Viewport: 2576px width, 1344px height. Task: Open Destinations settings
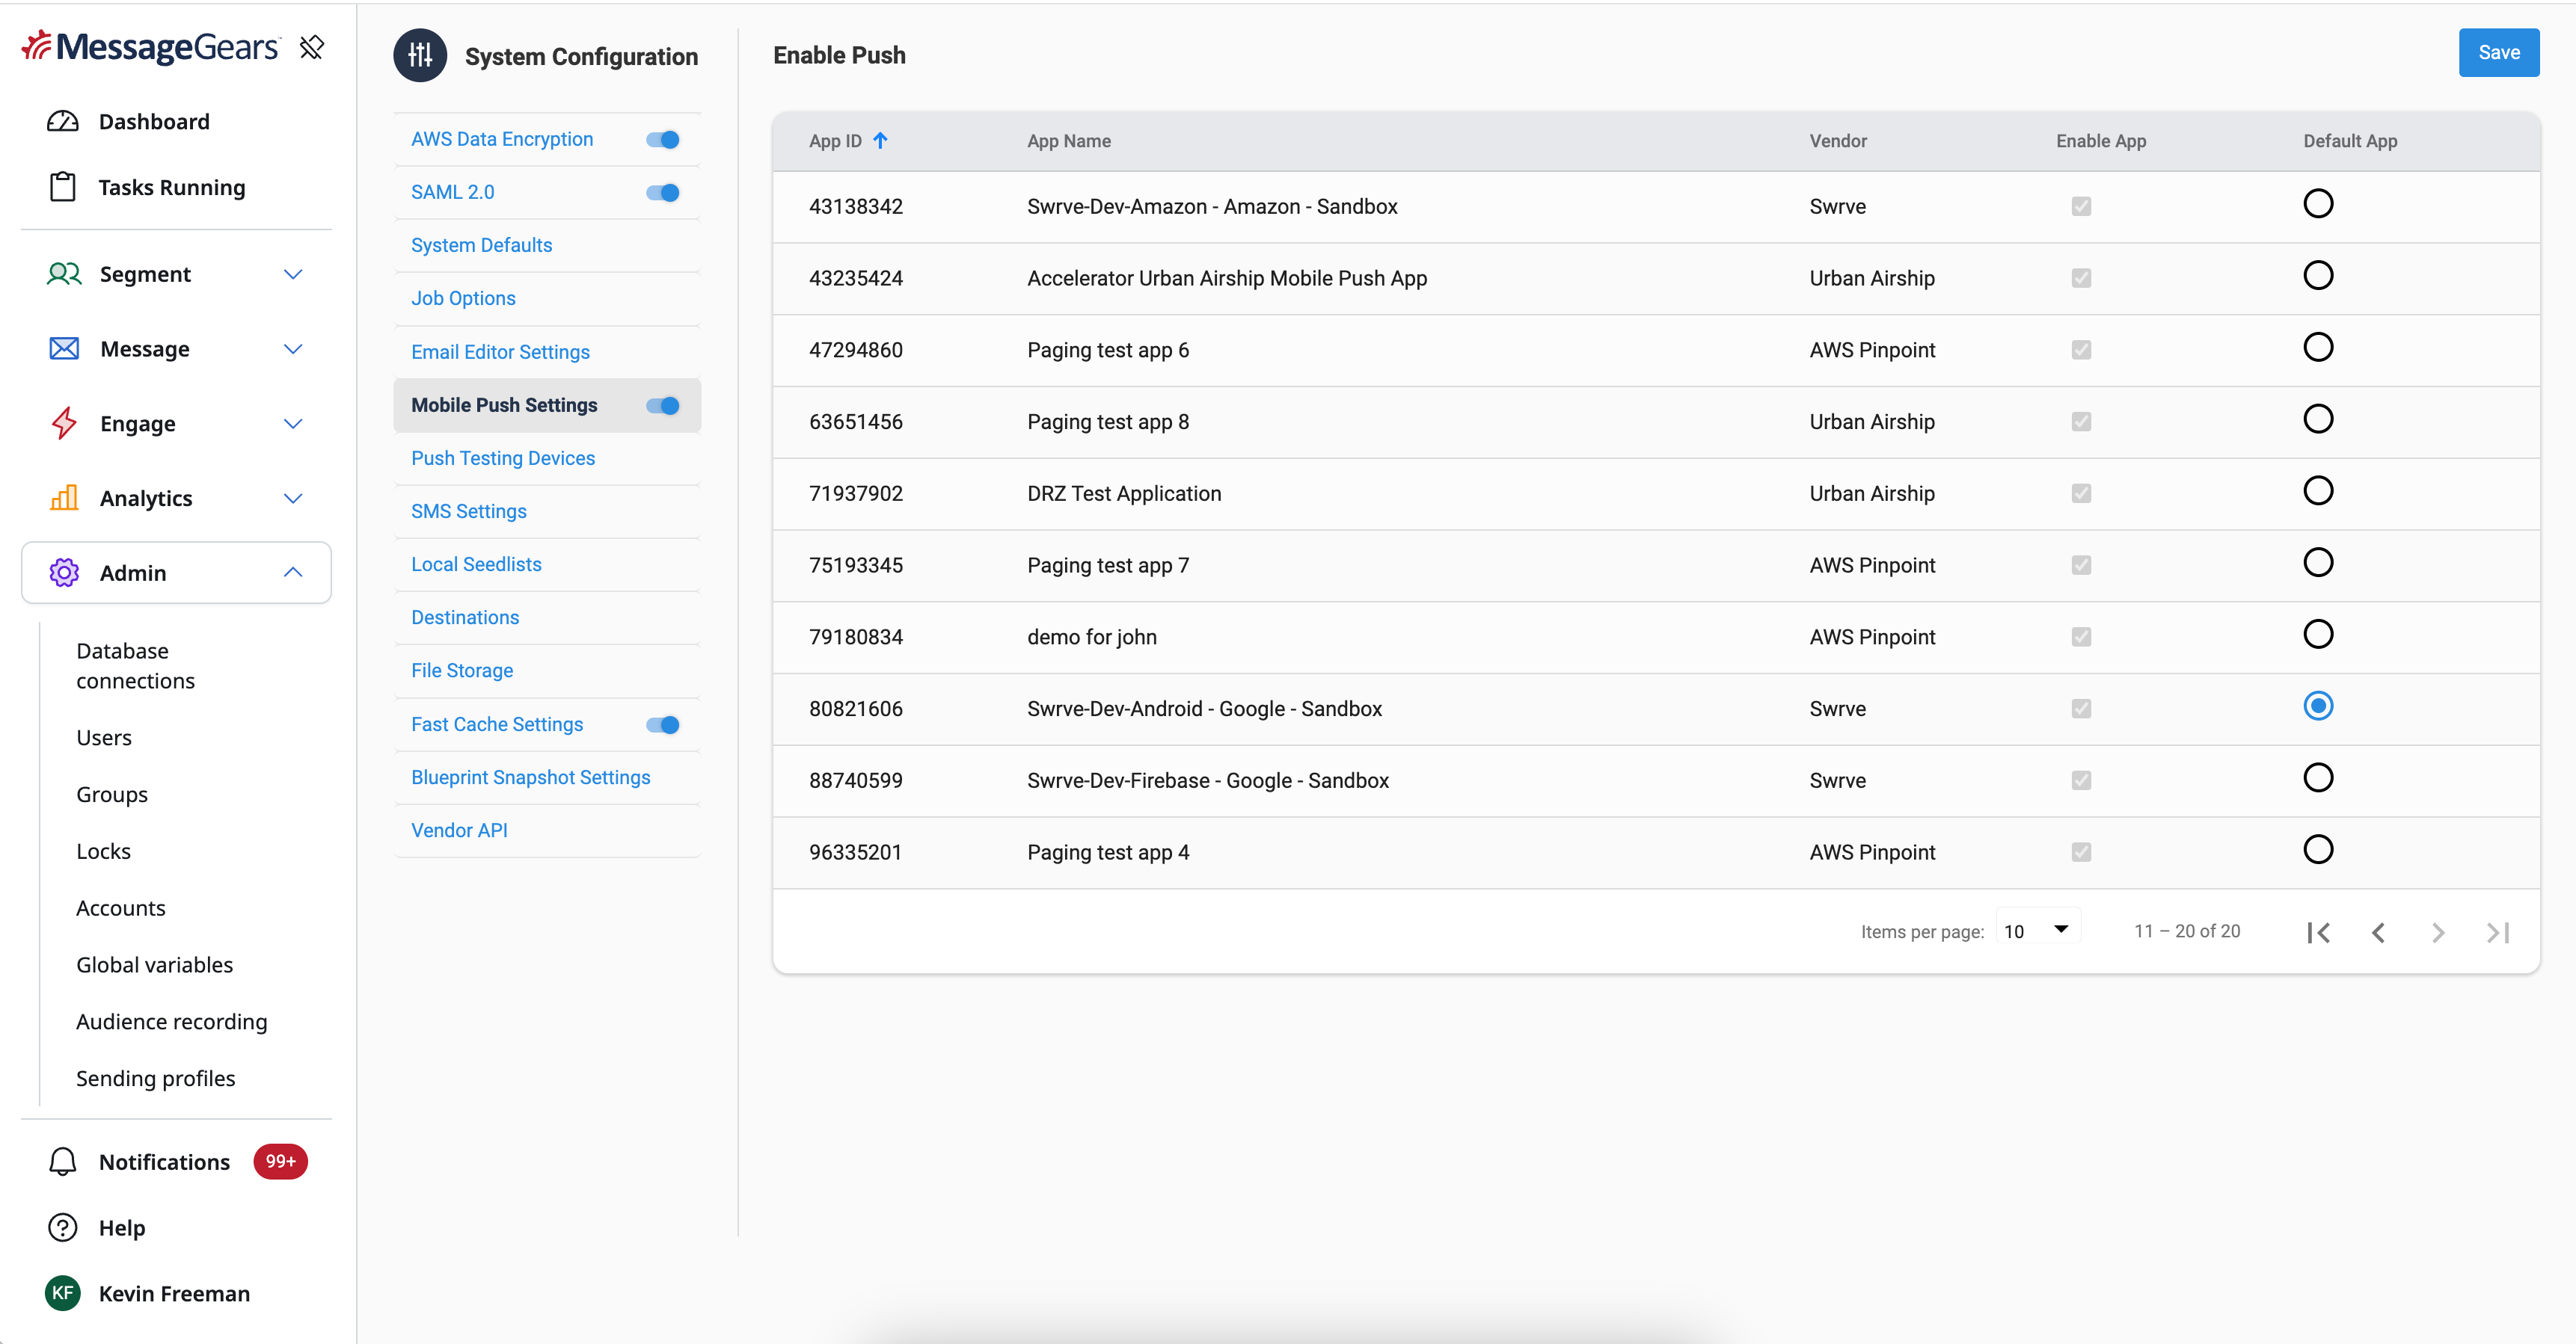(466, 617)
